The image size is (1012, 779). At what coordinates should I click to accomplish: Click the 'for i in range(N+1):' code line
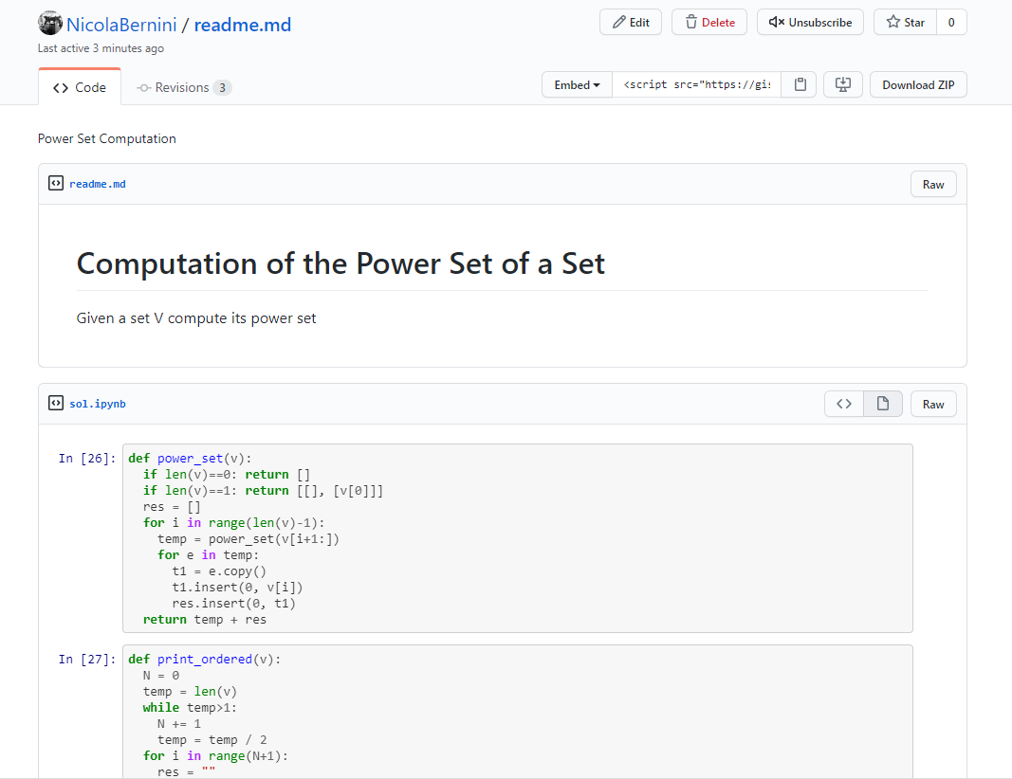(x=215, y=756)
